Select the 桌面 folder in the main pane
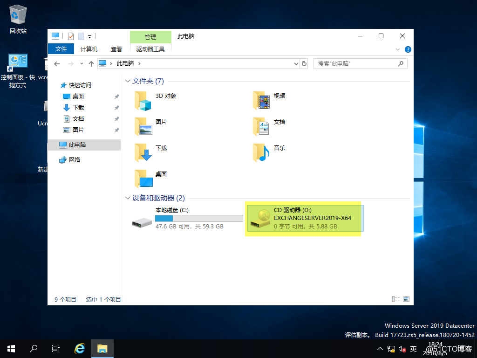 pos(151,179)
